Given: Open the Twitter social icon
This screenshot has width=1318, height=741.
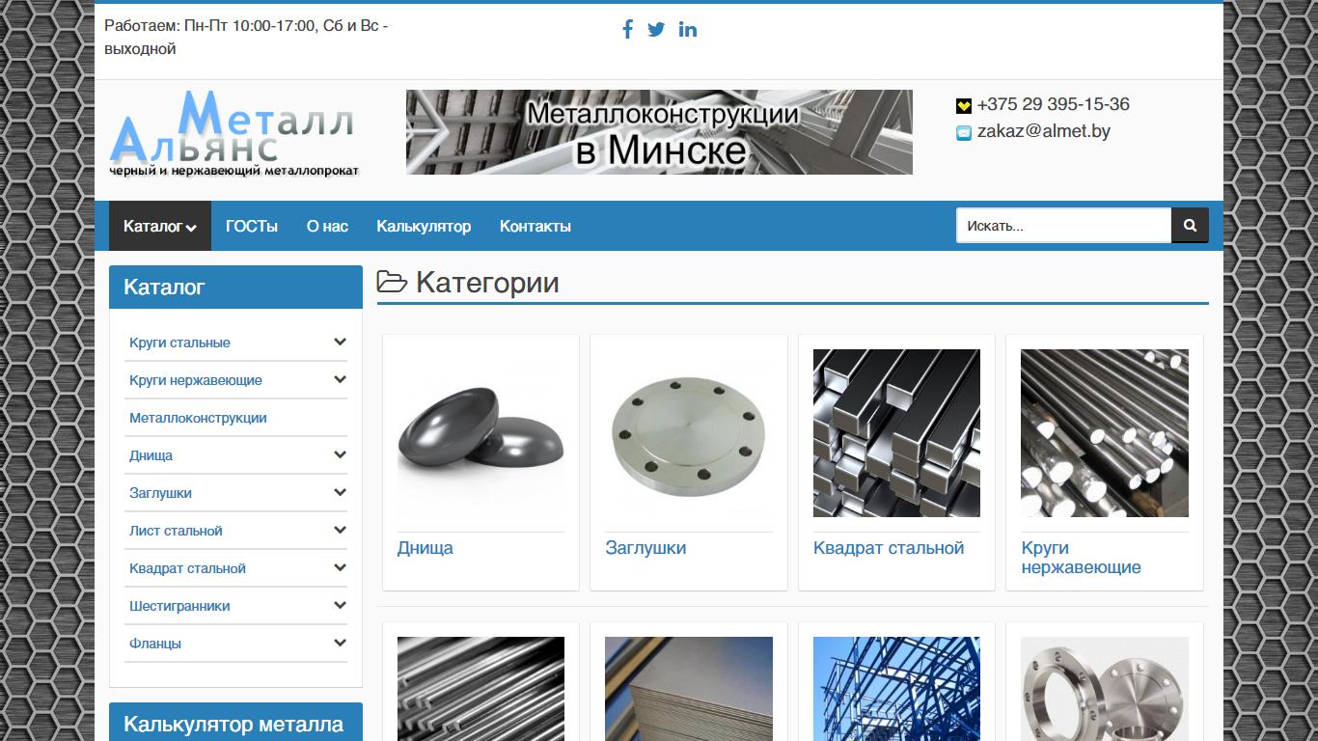Looking at the screenshot, I should (656, 29).
